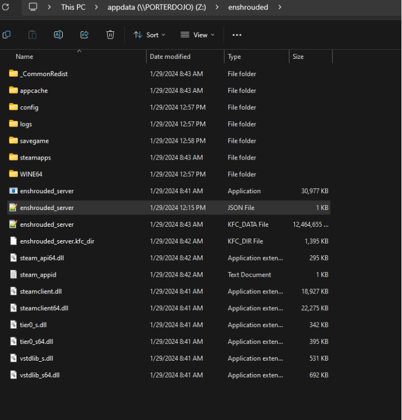This screenshot has width=402, height=420.
Task: Open the Sort dropdown menu
Action: pyautogui.click(x=149, y=35)
